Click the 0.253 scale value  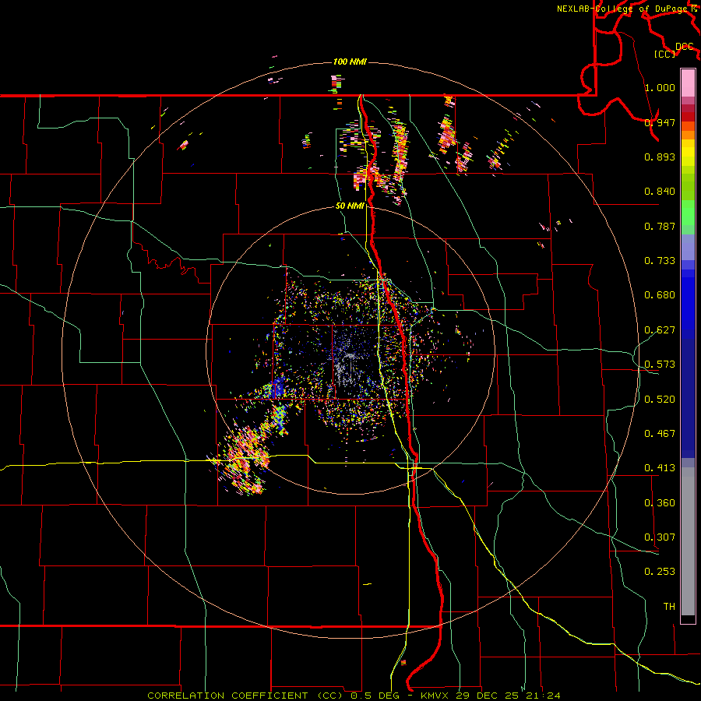point(660,572)
